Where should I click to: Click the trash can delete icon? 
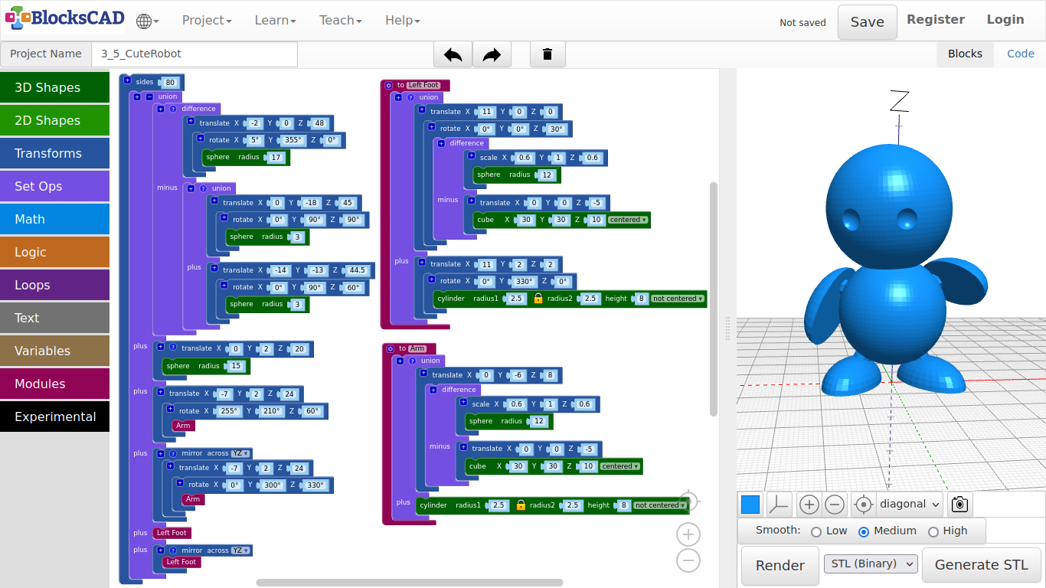(x=548, y=54)
